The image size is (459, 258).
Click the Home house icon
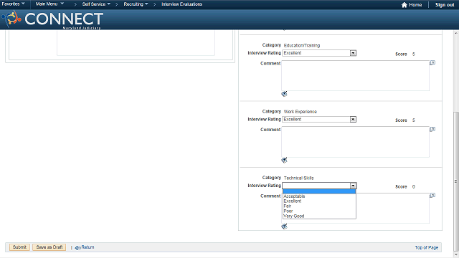(x=404, y=5)
